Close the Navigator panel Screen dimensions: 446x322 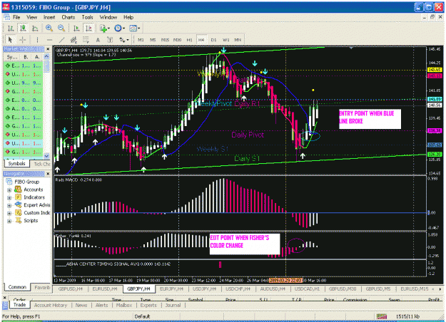tap(48, 174)
